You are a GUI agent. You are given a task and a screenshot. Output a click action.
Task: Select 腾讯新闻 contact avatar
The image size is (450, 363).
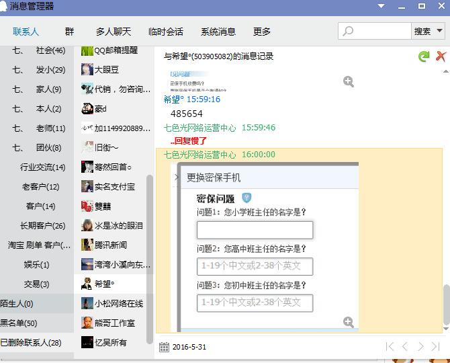point(87,245)
